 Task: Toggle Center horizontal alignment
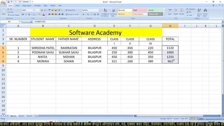52,14
